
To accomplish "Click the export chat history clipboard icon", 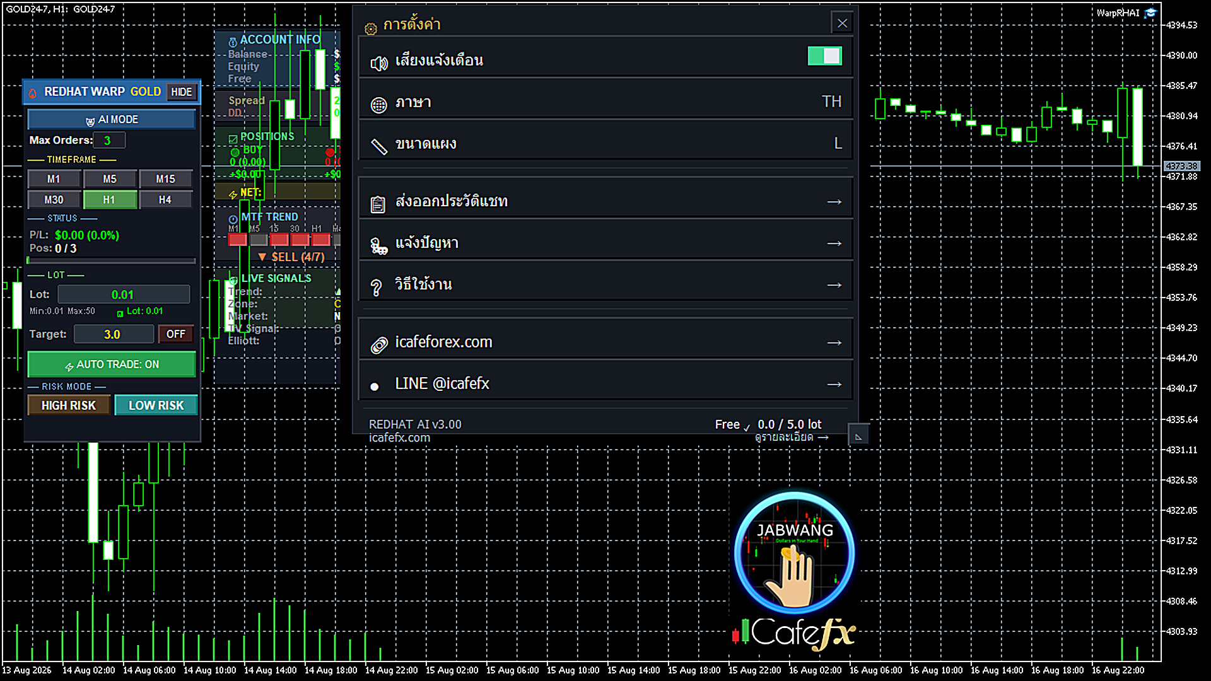I will pyautogui.click(x=378, y=204).
